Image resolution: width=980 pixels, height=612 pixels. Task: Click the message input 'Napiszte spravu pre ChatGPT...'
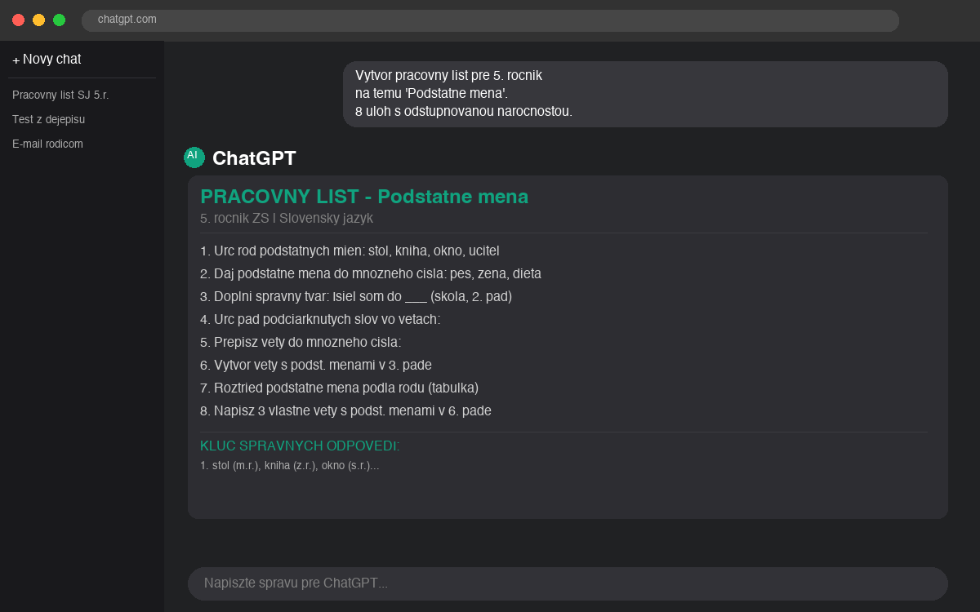tap(568, 583)
